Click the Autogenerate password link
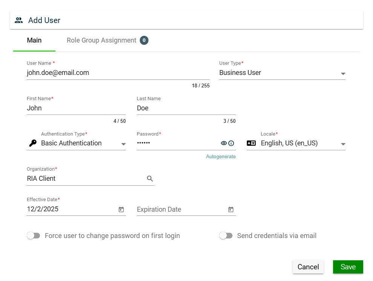The width and height of the screenshot is (373, 281). tap(221, 157)
